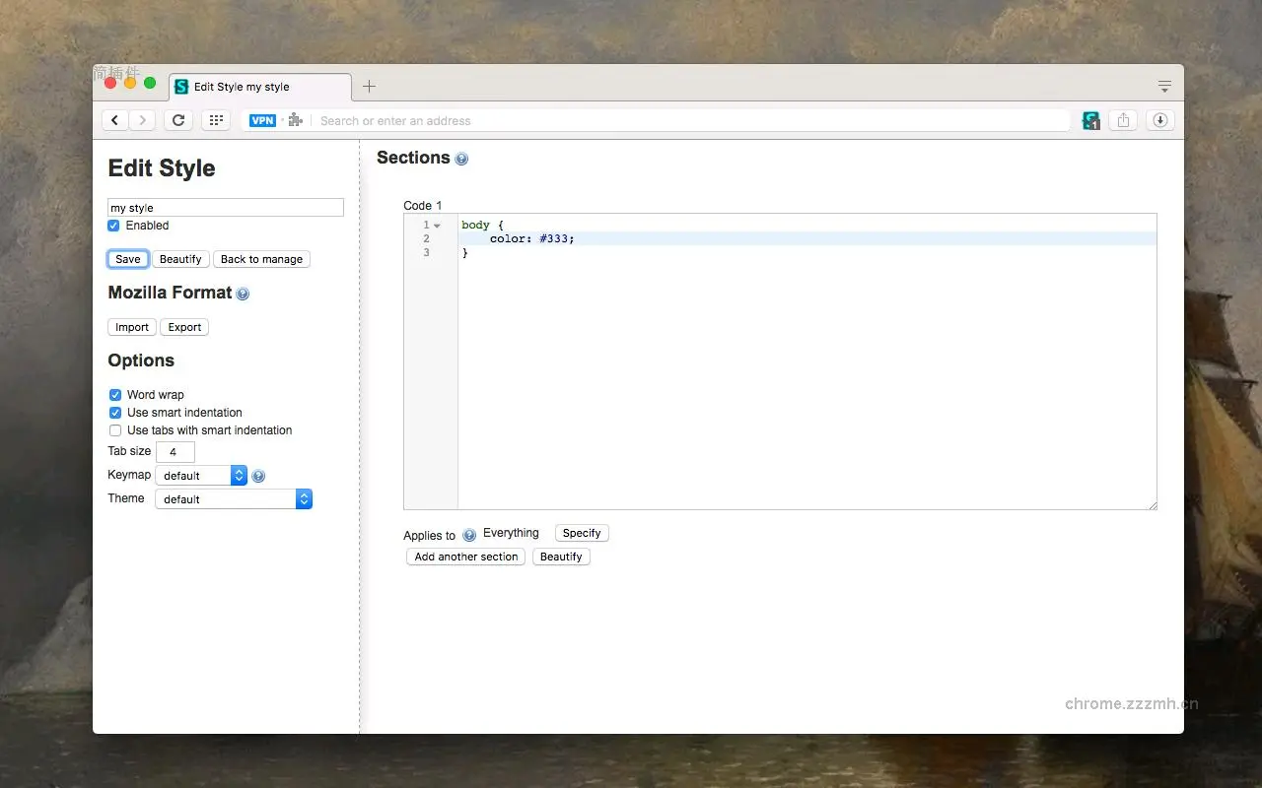The image size is (1262, 788).
Task: Open the downloads icon in the toolbar
Action: point(1159,120)
